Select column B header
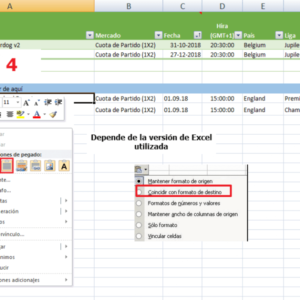Viewport: 300px width, 300px height. point(128,6)
